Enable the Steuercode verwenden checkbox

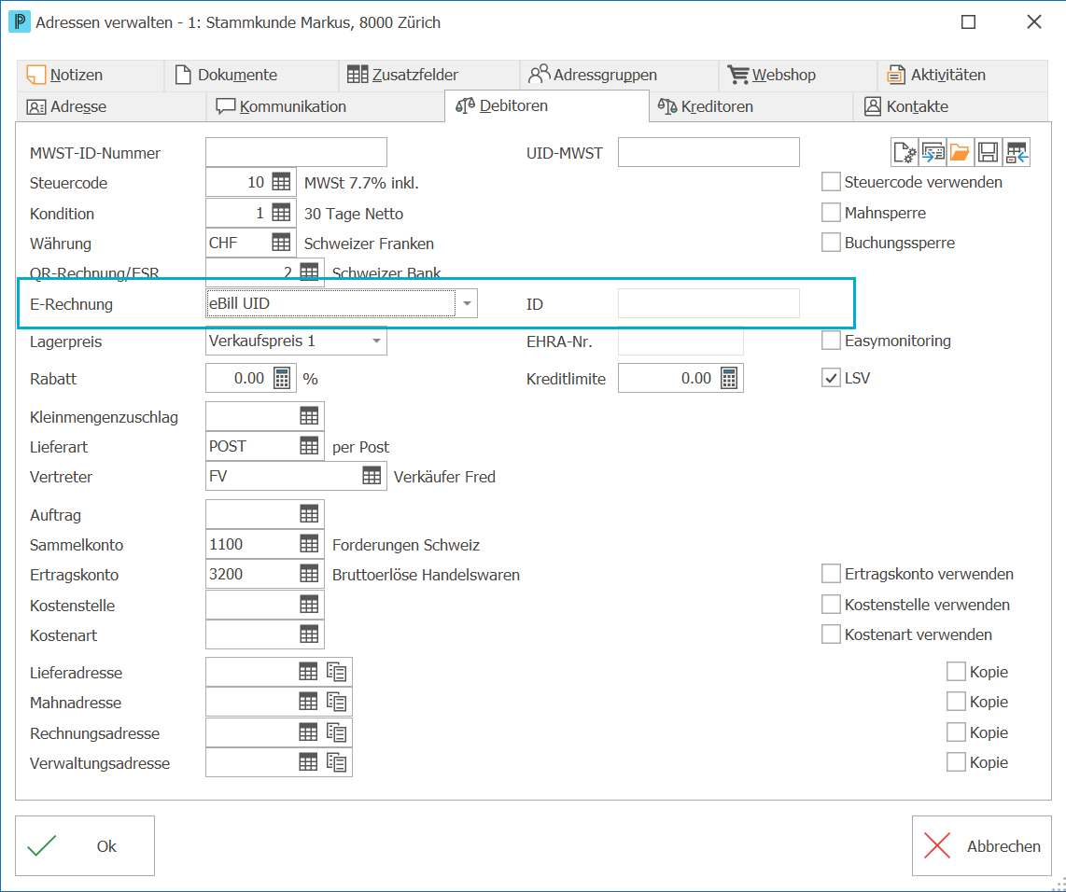831,182
